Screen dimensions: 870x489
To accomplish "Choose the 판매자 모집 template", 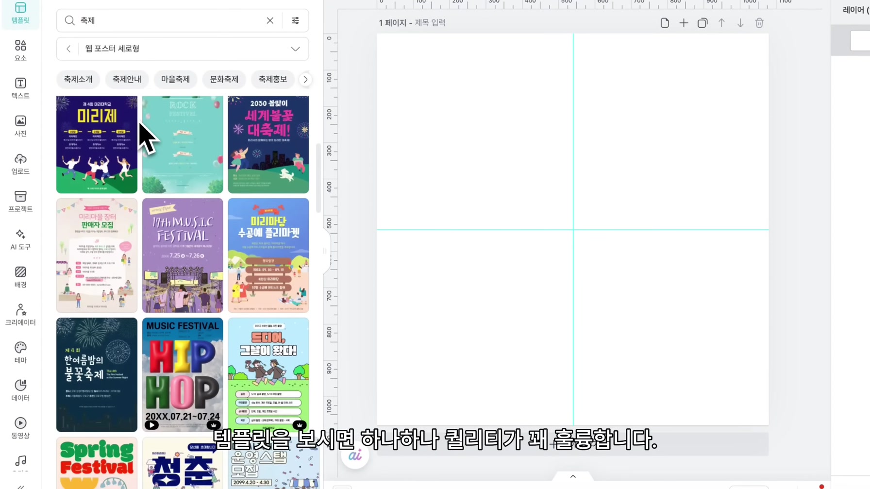I will [x=97, y=255].
